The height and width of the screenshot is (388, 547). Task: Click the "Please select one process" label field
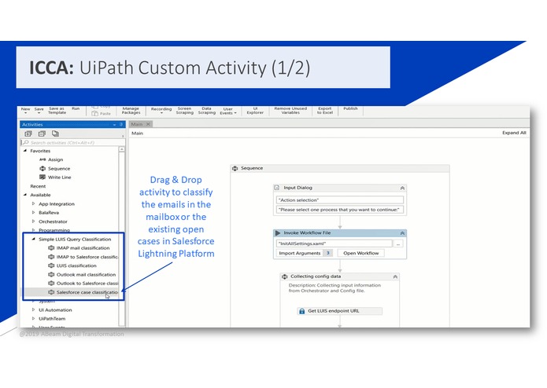tap(340, 210)
